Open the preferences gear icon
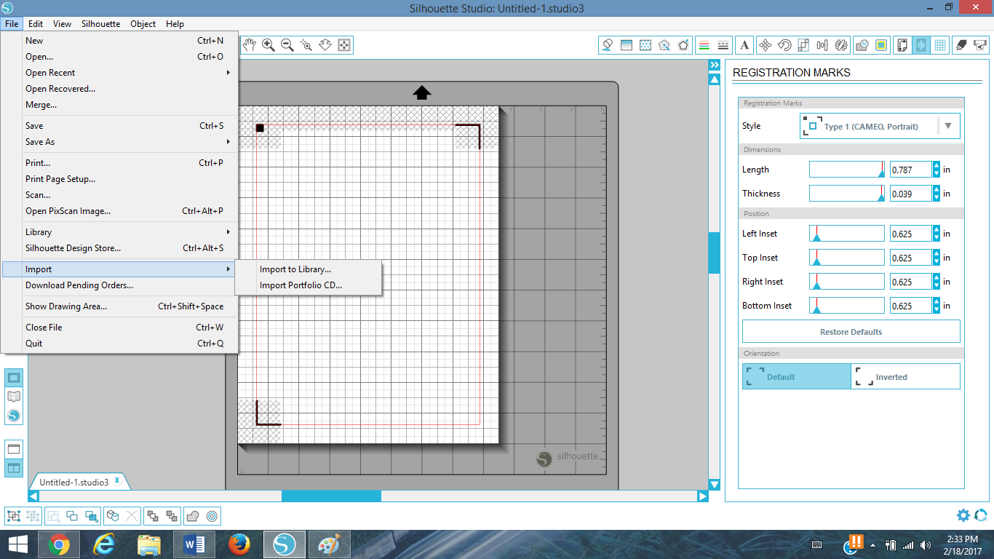Image resolution: width=994 pixels, height=559 pixels. coord(963,515)
